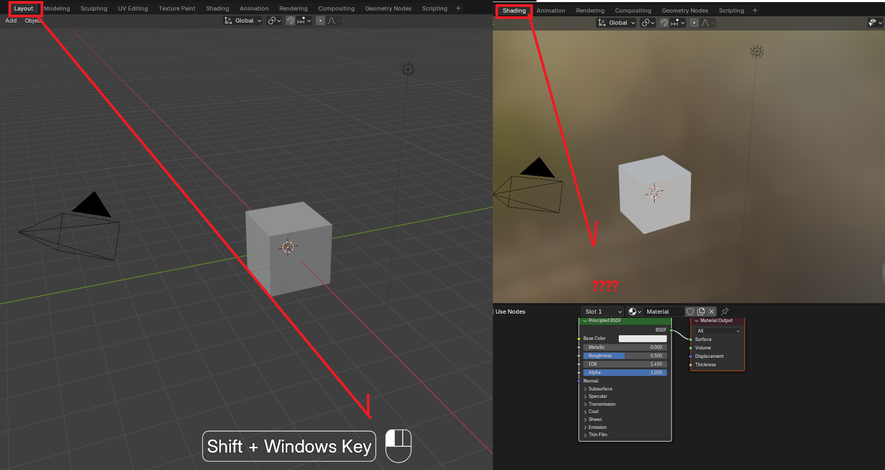This screenshot has height=470, width=885.
Task: Switch to Sculpting workspace tab
Action: pos(94,8)
